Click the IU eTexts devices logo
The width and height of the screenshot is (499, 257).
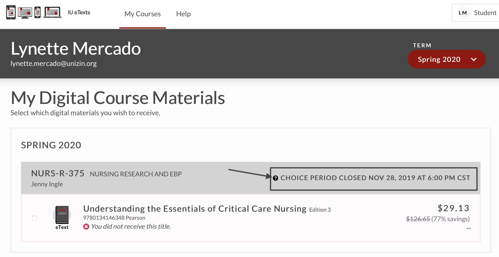click(34, 12)
